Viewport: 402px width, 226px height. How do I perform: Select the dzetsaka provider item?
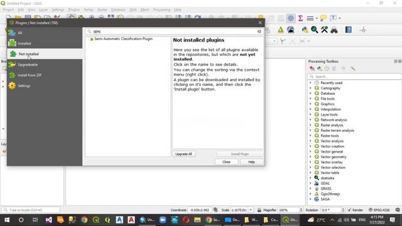(327, 178)
